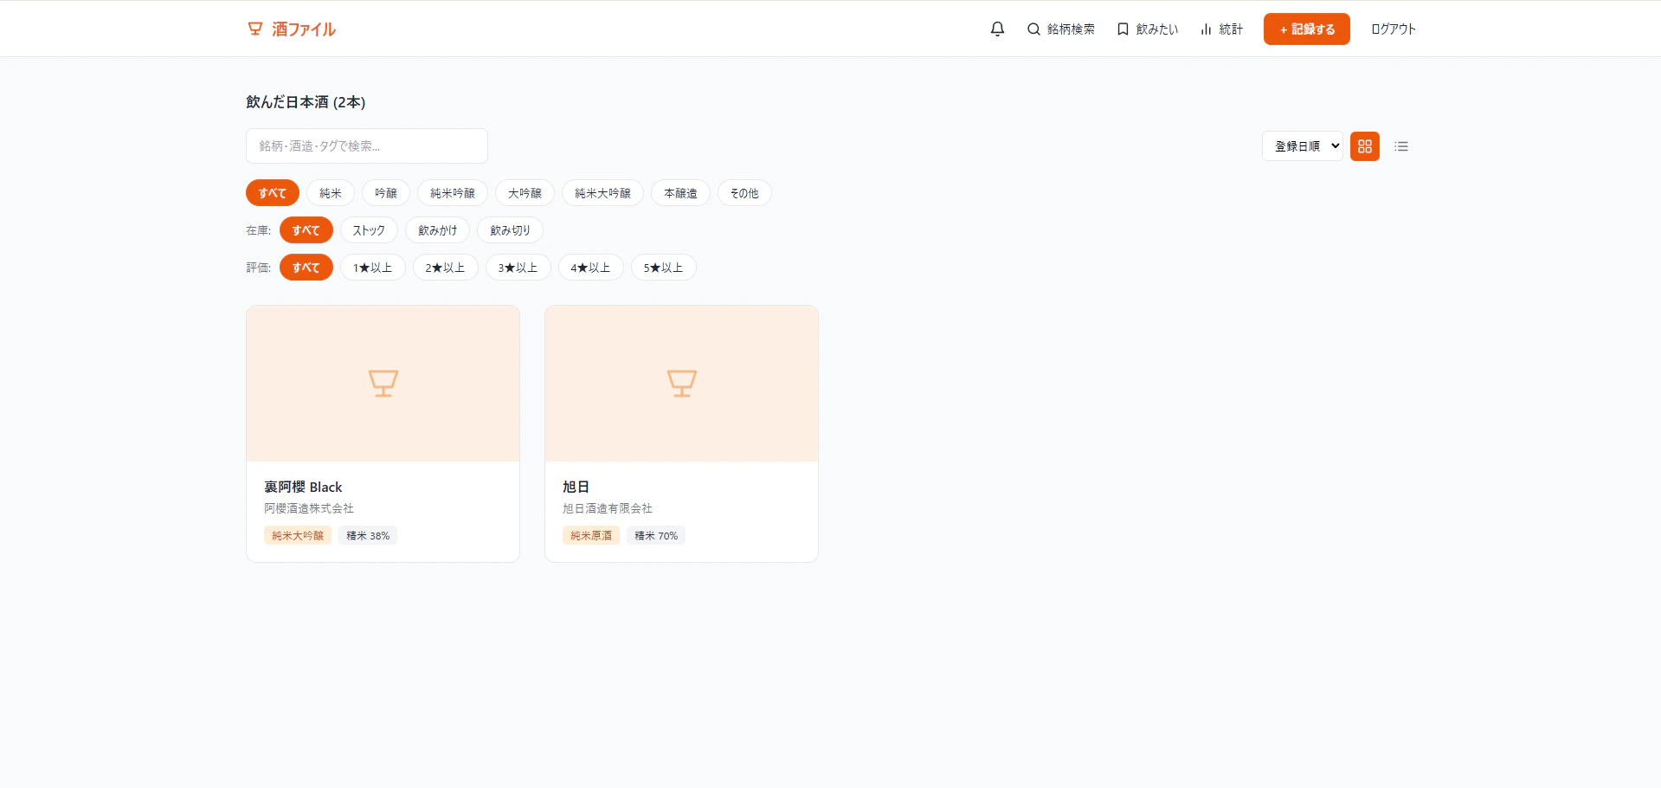Click the 飲んだ日本酒 (2本) heading
Image resolution: width=1661 pixels, height=788 pixels.
pos(306,101)
